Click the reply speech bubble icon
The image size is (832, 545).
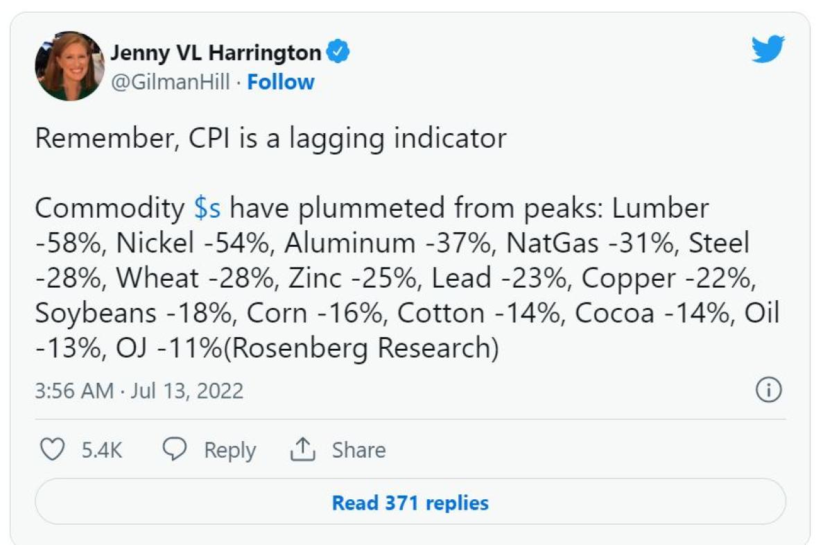click(174, 450)
